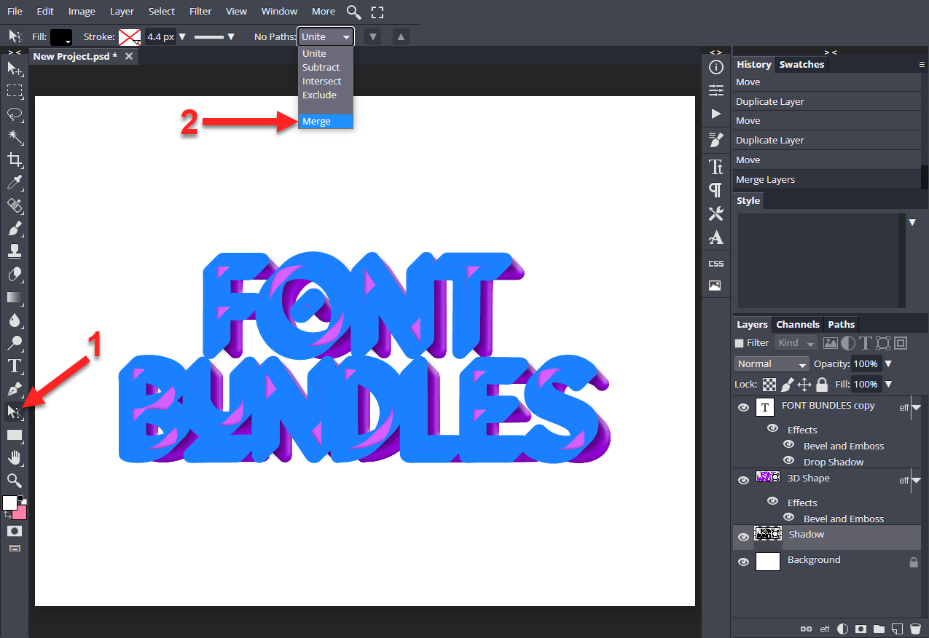Close the New Project.psd tab
The image size is (929, 638).
point(129,56)
